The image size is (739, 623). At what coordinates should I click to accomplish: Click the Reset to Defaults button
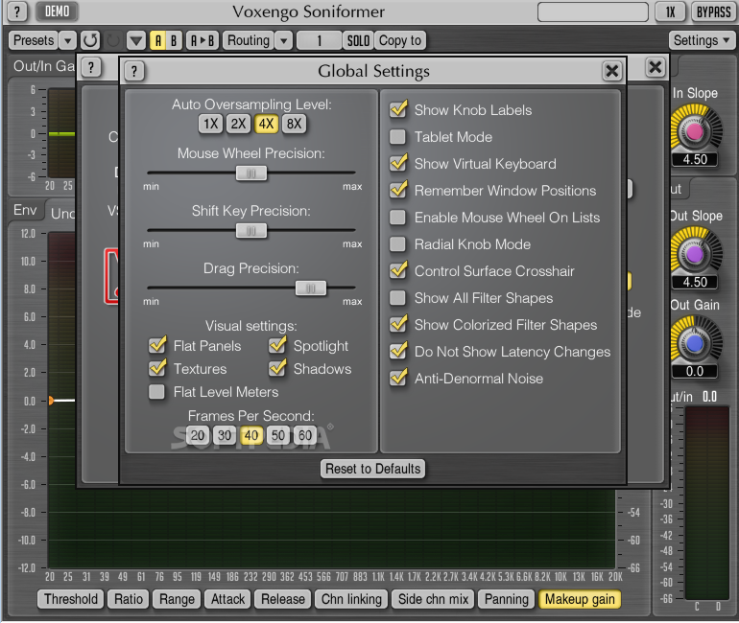[372, 469]
